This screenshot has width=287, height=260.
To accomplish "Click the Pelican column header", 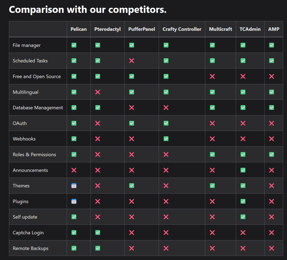I will click(78, 29).
